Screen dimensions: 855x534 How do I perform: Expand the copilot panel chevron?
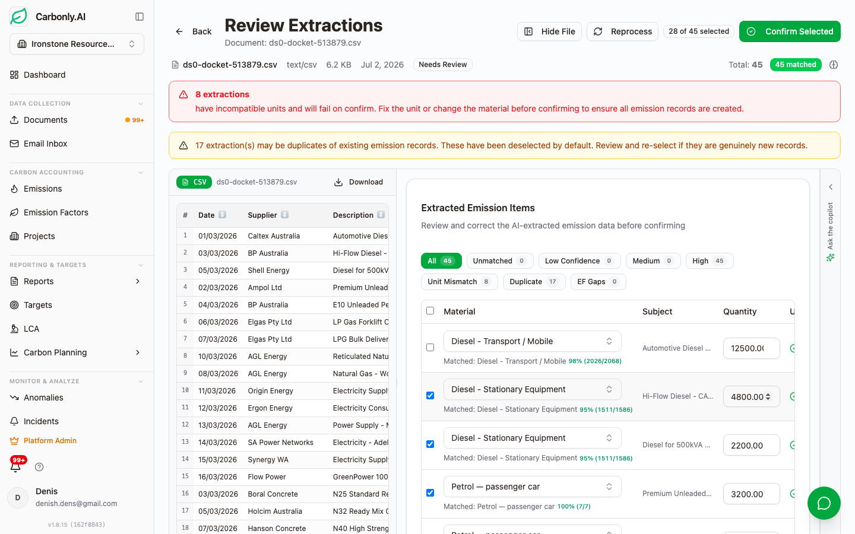[831, 187]
